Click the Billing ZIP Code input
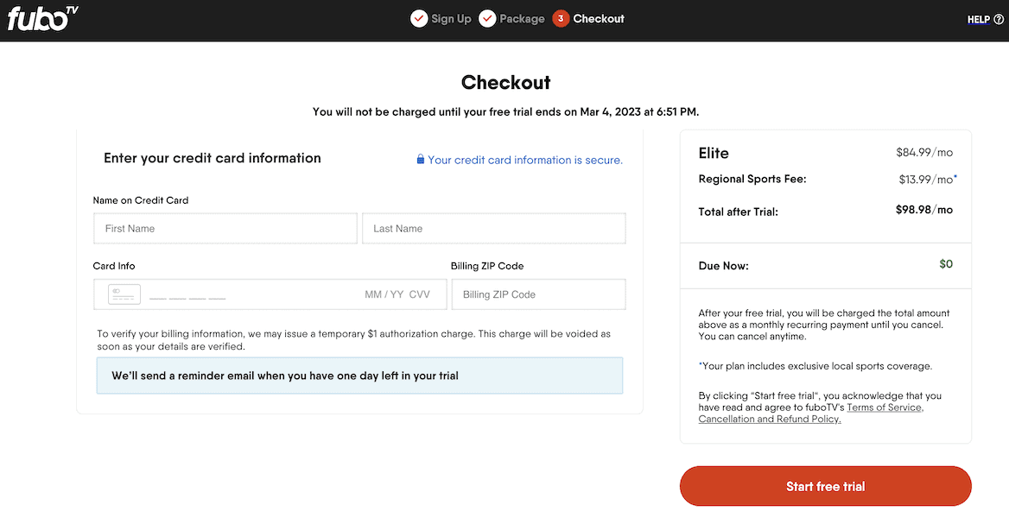Viewport: 1009px width, 518px height. pyautogui.click(x=538, y=294)
